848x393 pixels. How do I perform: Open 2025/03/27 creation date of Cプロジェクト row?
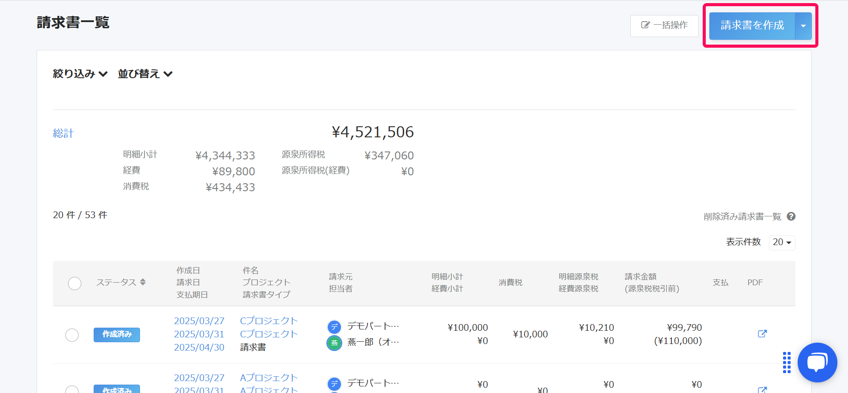coord(199,321)
